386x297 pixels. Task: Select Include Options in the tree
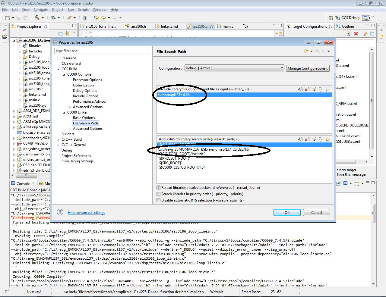86,96
